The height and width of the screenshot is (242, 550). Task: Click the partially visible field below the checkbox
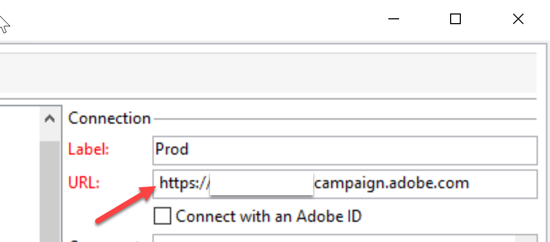click(x=345, y=238)
